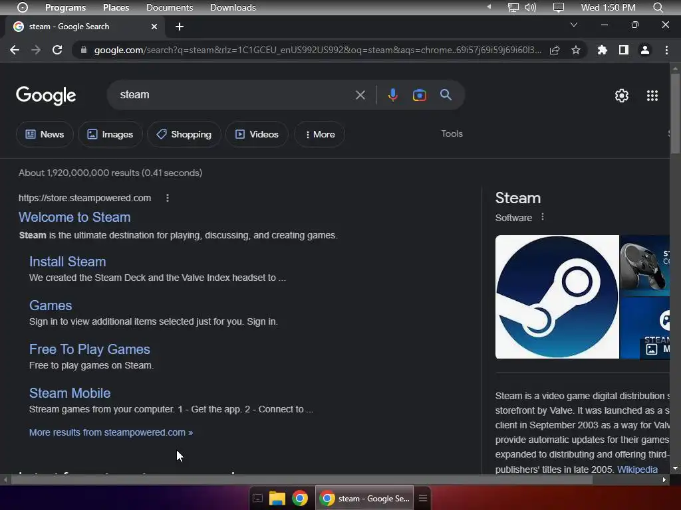Open the Welcome to Steam result
681x510 pixels.
(74, 217)
